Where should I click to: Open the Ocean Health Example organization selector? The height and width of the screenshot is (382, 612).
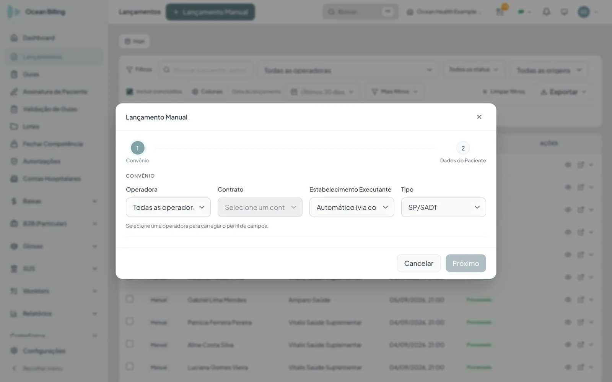(443, 12)
